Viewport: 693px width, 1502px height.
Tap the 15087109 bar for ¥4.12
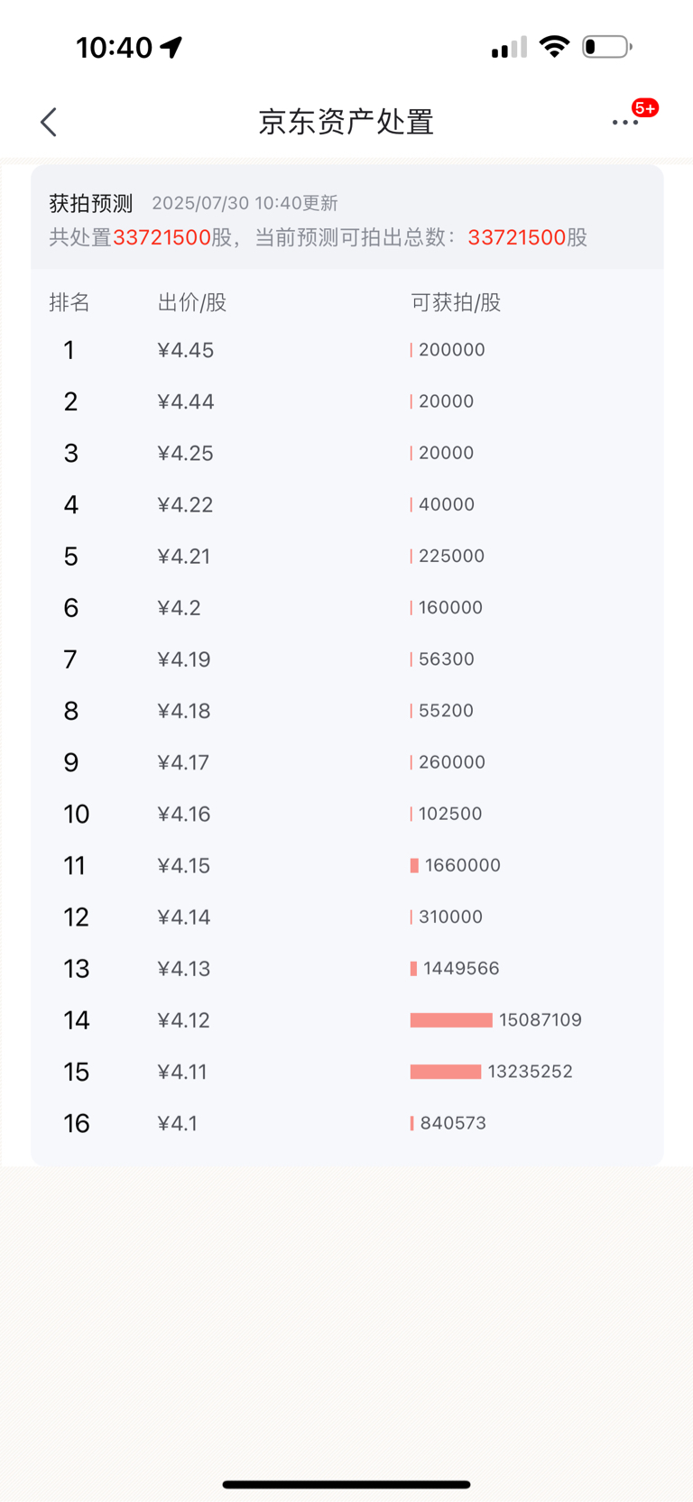tap(451, 1020)
